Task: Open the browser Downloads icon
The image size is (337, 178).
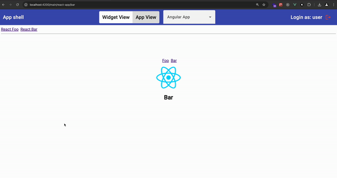Action: (x=319, y=5)
